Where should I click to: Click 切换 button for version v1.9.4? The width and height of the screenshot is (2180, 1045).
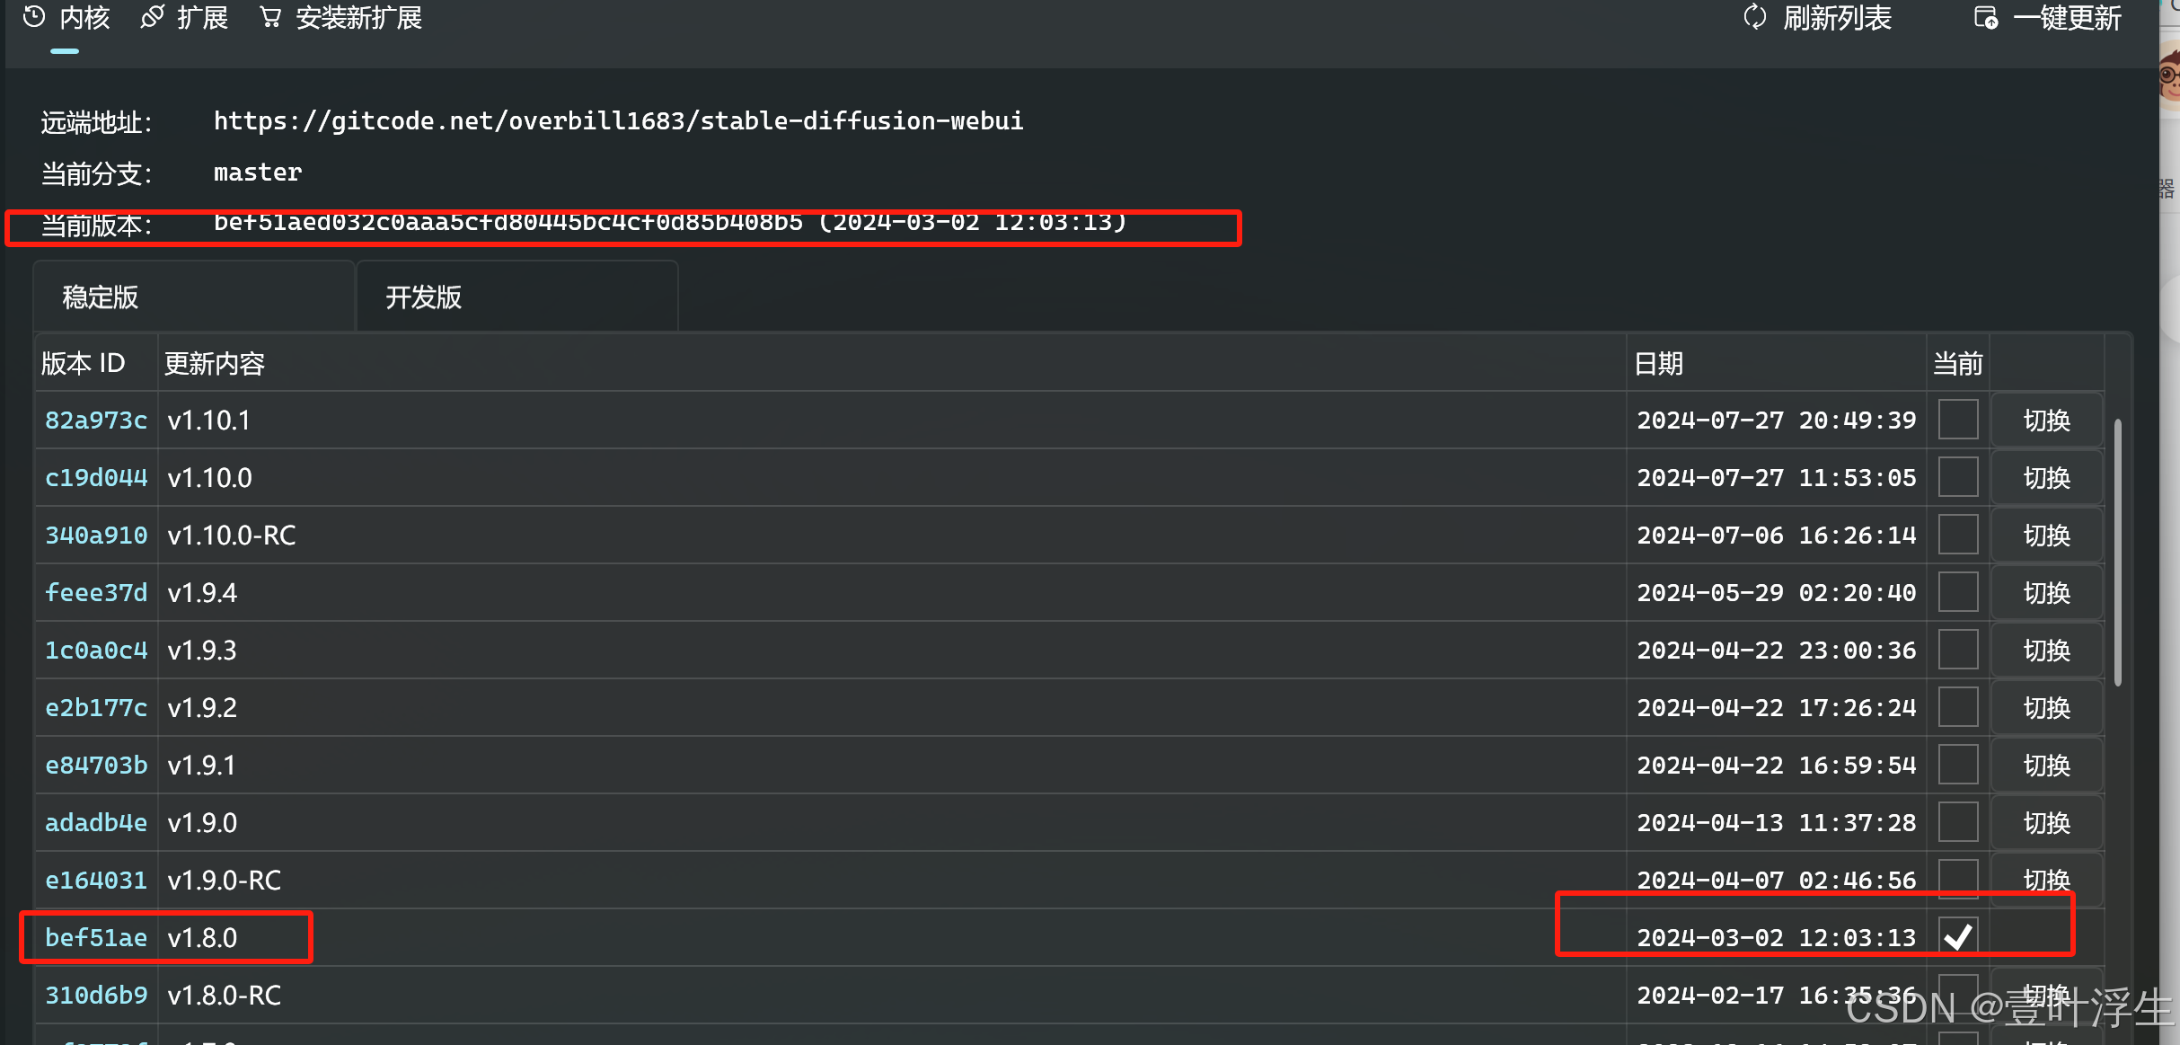2046,591
